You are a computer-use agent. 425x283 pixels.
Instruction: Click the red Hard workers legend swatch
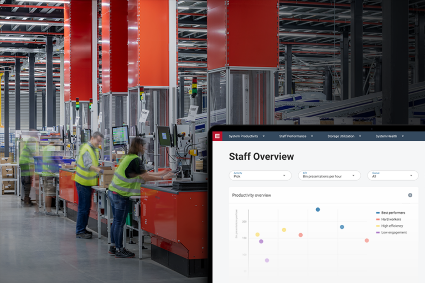pos(378,219)
